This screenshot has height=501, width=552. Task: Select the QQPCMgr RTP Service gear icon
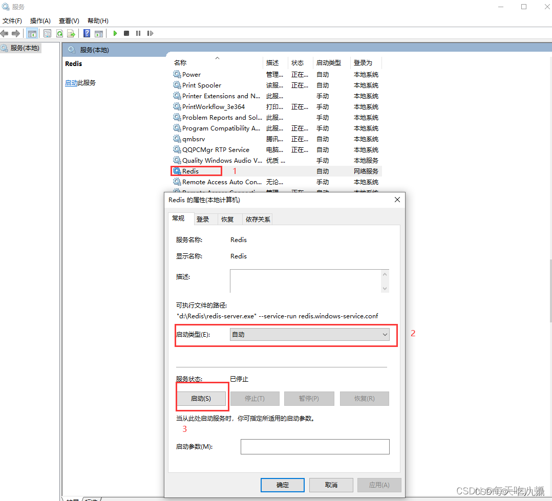[x=177, y=149]
